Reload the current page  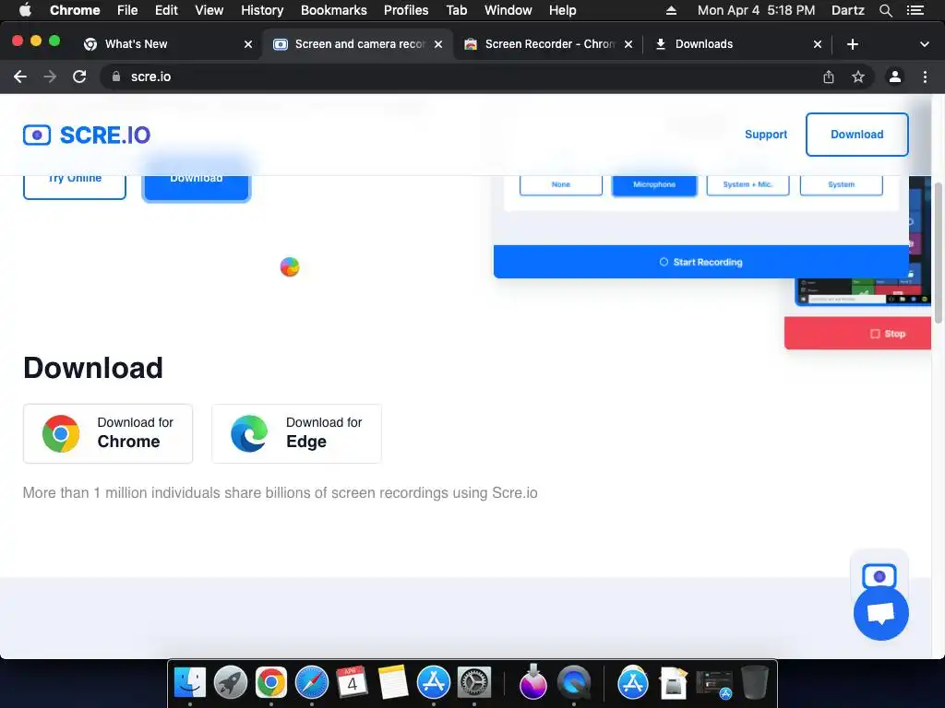click(79, 77)
